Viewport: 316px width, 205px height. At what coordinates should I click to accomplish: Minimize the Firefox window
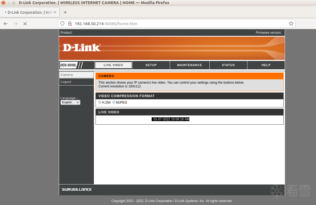coord(8,3)
